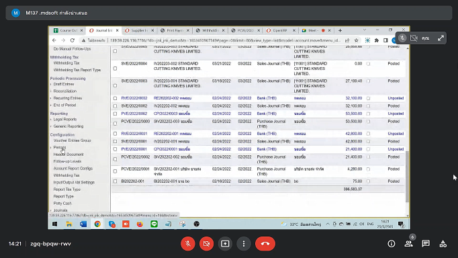Open Follow-up Levels link

67,161
